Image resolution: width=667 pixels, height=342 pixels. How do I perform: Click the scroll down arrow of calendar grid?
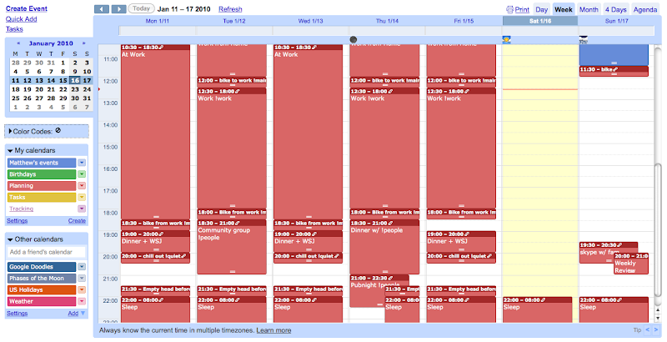click(658, 318)
